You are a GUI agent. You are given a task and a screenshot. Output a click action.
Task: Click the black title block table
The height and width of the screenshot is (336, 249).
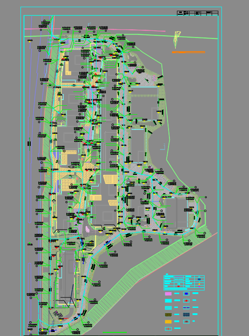click(197, 13)
